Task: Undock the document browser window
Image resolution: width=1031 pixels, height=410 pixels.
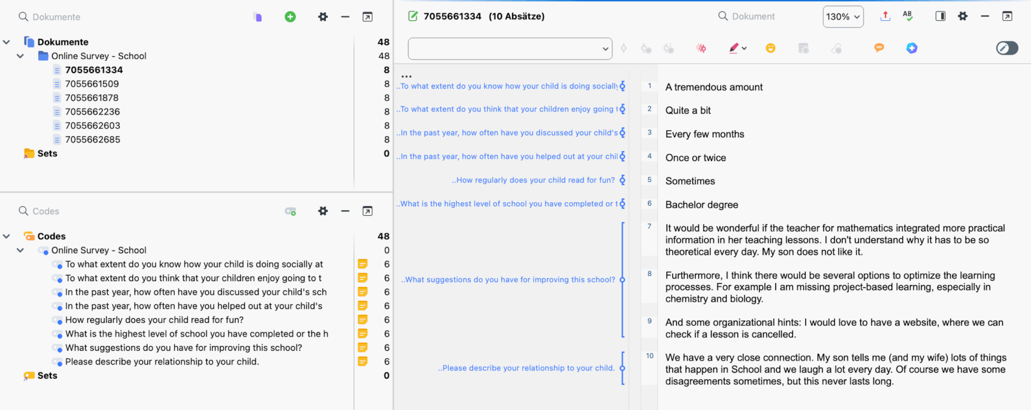Action: [1007, 16]
